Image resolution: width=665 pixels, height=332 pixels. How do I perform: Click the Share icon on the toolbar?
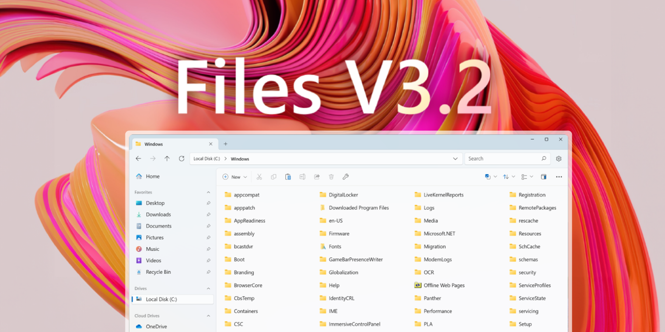pyautogui.click(x=317, y=176)
